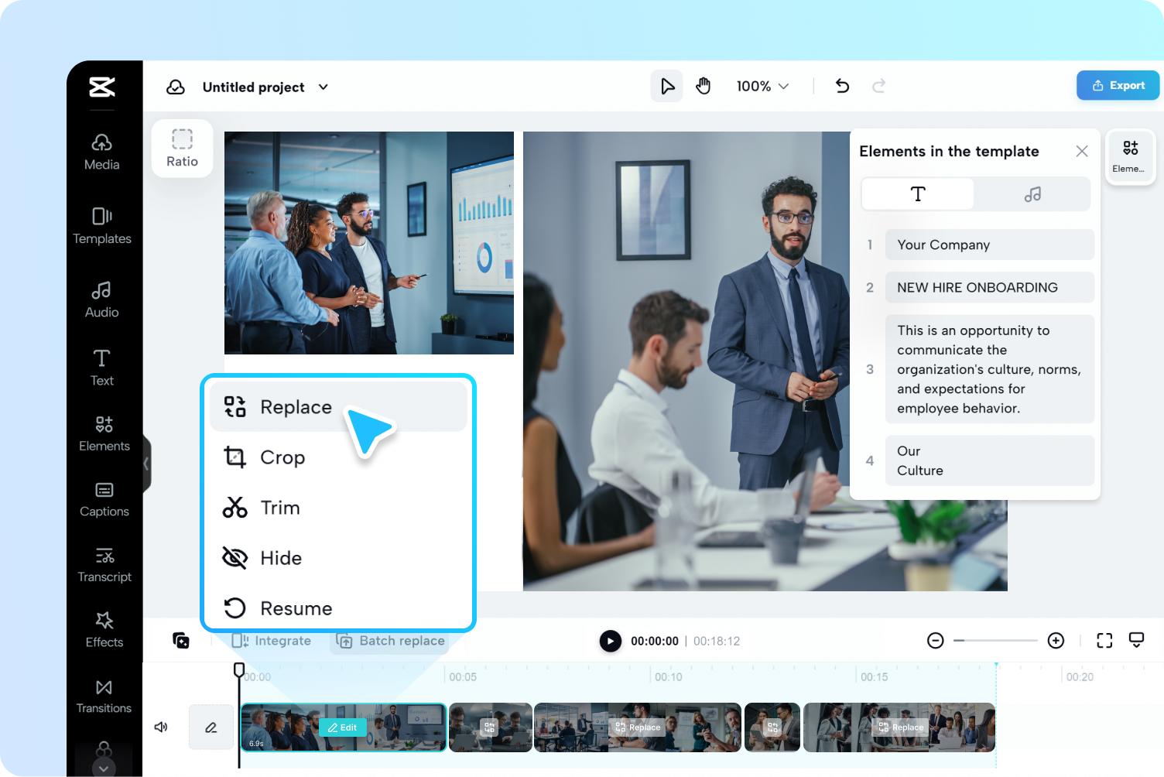This screenshot has width=1164, height=777.
Task: Mute the timeline track audio
Action: tap(161, 727)
